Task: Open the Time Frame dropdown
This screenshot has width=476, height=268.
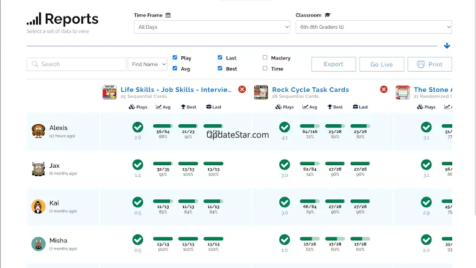Action: coord(211,27)
